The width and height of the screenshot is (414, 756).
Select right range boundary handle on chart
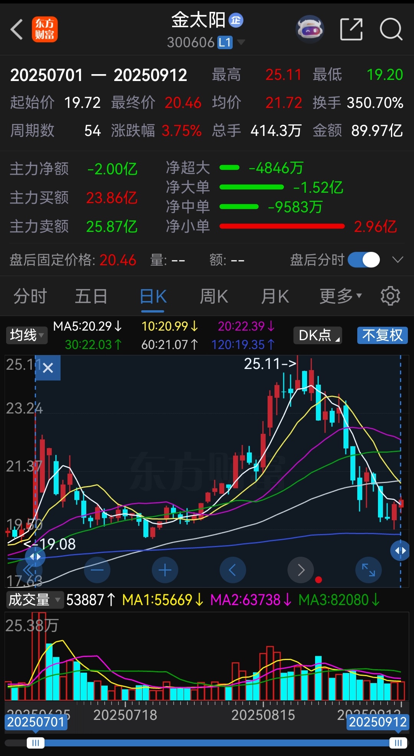tap(401, 551)
